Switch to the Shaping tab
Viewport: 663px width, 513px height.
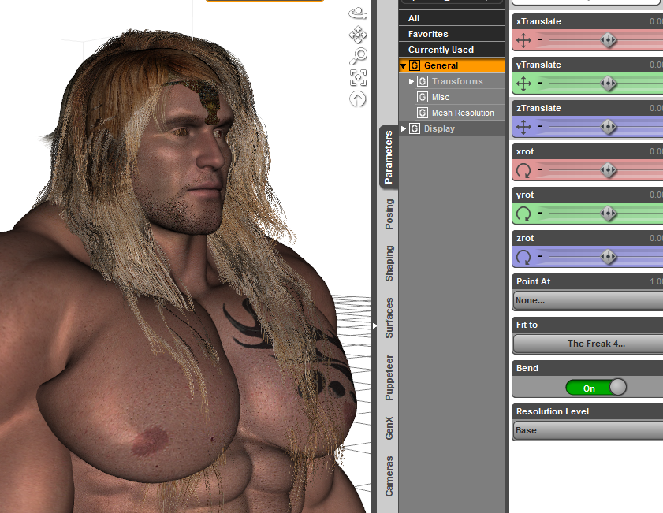click(389, 263)
